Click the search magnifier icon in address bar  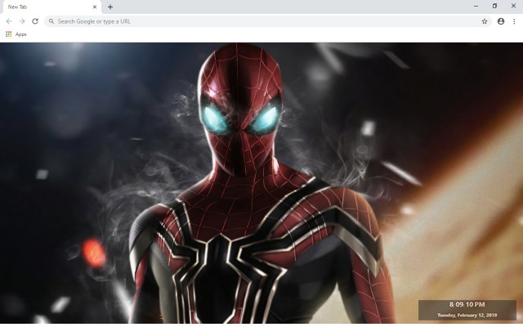(x=51, y=21)
